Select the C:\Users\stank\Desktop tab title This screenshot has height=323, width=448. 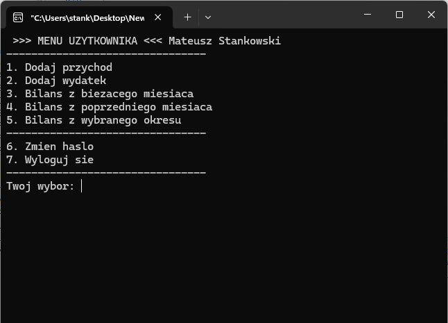(x=87, y=17)
